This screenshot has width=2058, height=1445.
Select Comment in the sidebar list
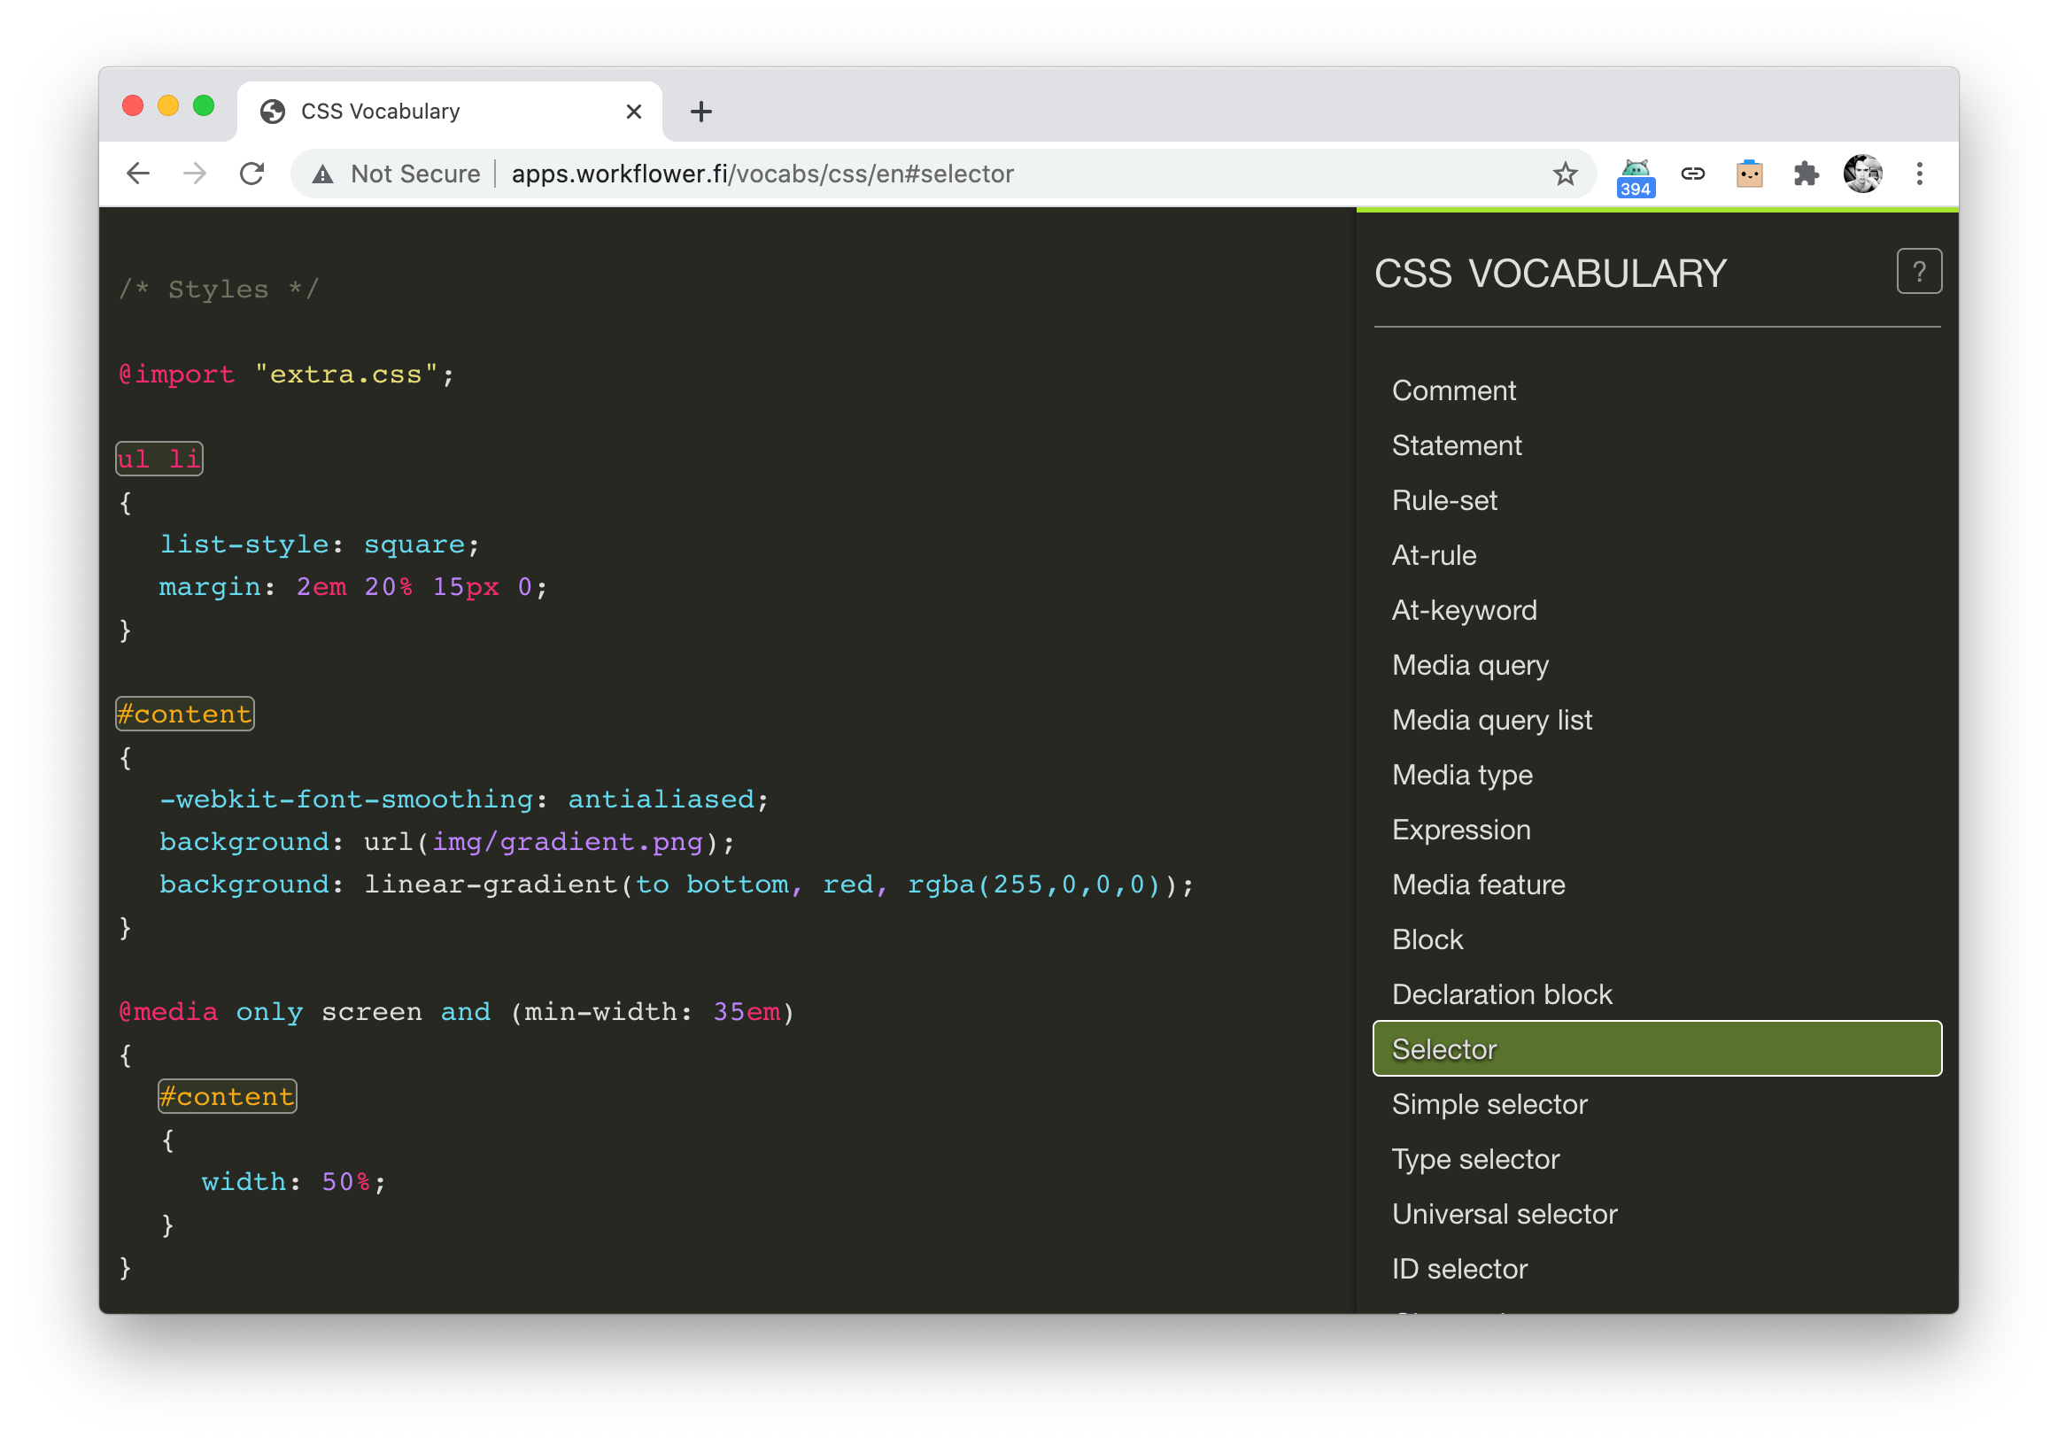click(x=1453, y=390)
